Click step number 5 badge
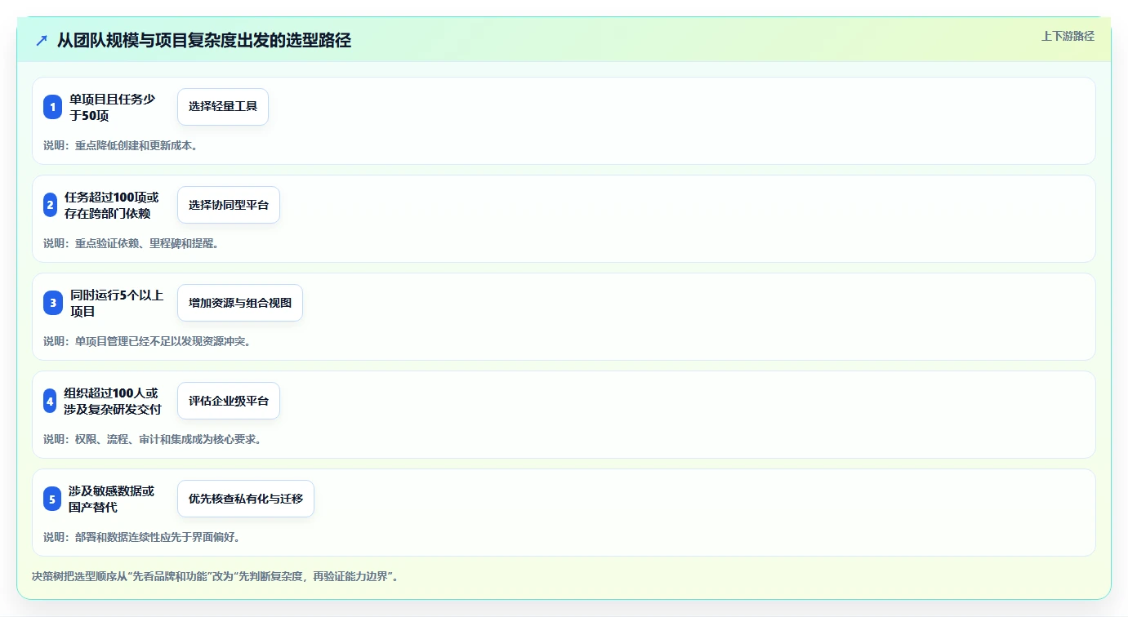Viewport: 1128px width, 617px height. pos(52,499)
